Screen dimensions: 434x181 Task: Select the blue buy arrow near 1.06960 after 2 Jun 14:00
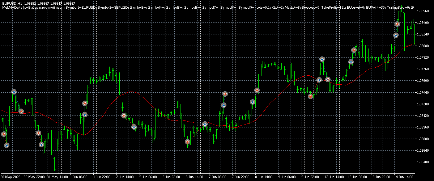134,127
